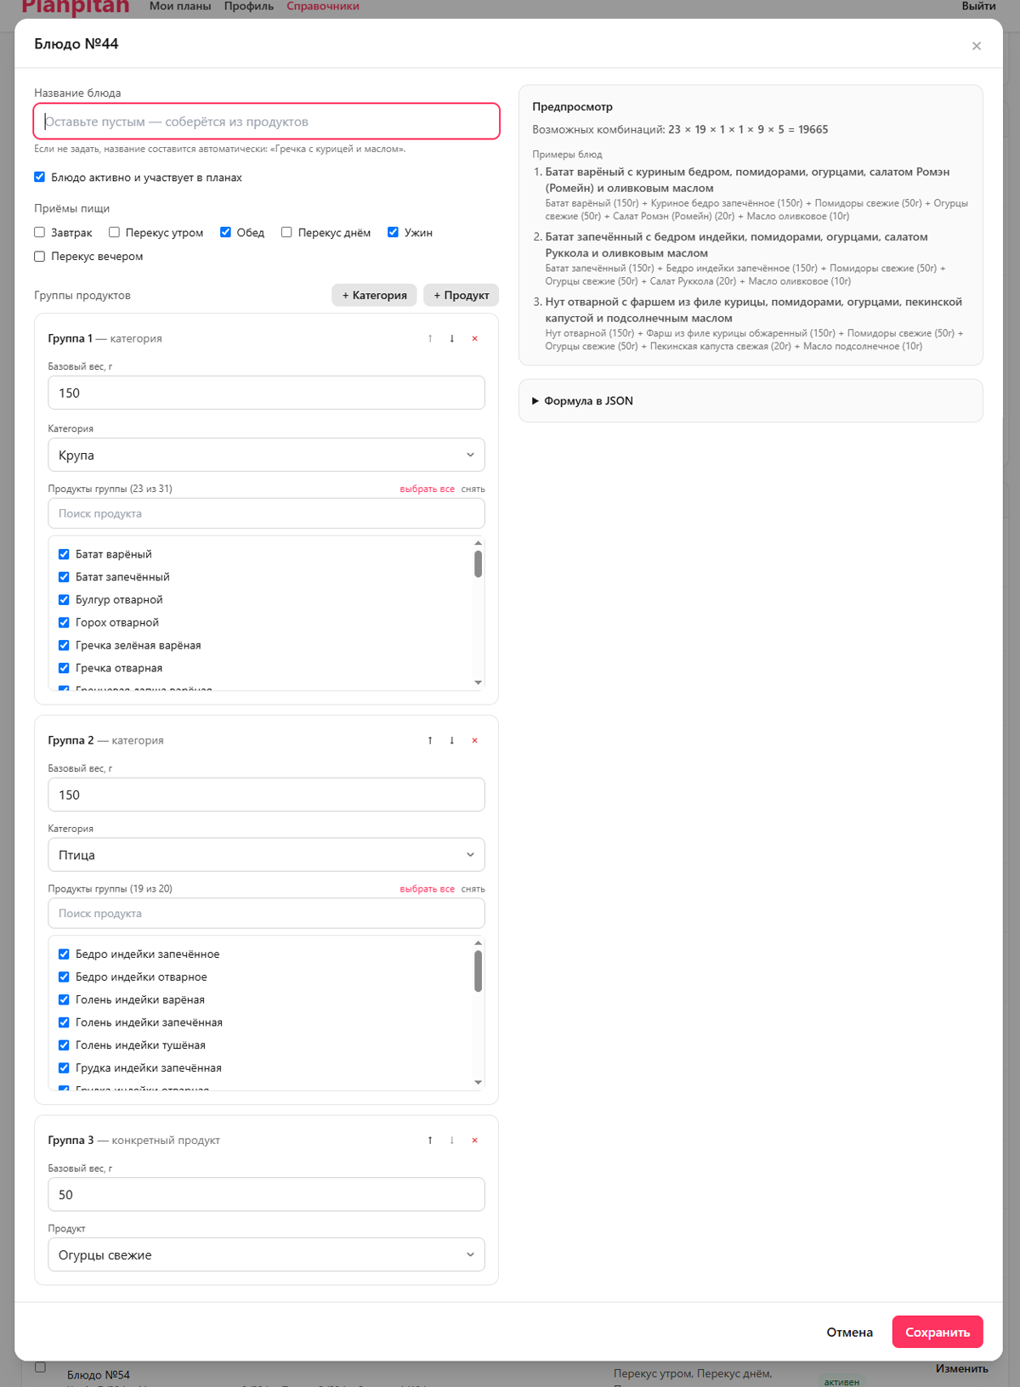Click the Группа 1 product list scrollbar thumb
The width and height of the screenshot is (1020, 1387).
coord(479,563)
